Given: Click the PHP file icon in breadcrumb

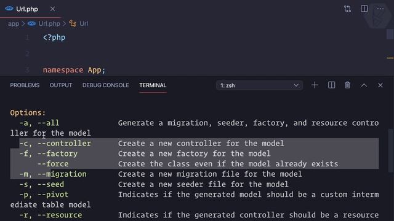Looking at the screenshot, I should (x=31, y=23).
